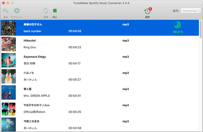The image size is (203, 132).
Task: Click the duration 00:04:55
Action: coord(75,31)
